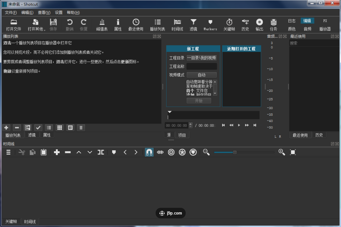This screenshot has height=227, width=341.
Task: Click the timeline Paste clipboard icon
Action: click(x=44, y=153)
